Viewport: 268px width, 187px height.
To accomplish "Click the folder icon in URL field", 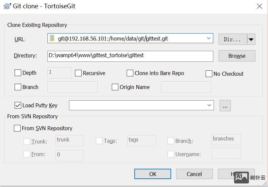I will click(52, 39).
